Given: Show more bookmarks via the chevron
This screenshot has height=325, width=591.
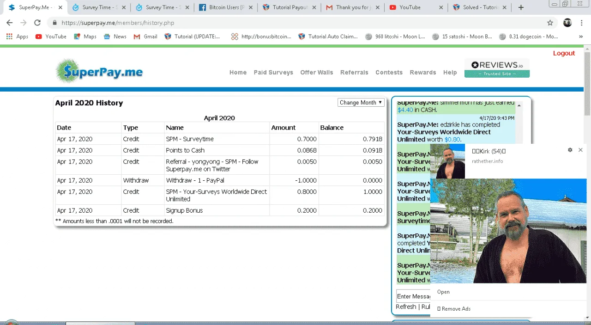Looking at the screenshot, I should coord(580,37).
